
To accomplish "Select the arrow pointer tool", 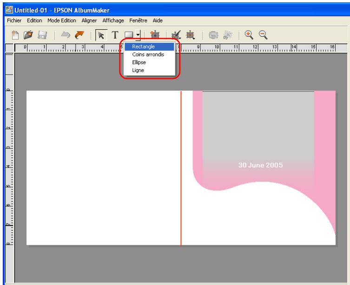I will click(101, 35).
